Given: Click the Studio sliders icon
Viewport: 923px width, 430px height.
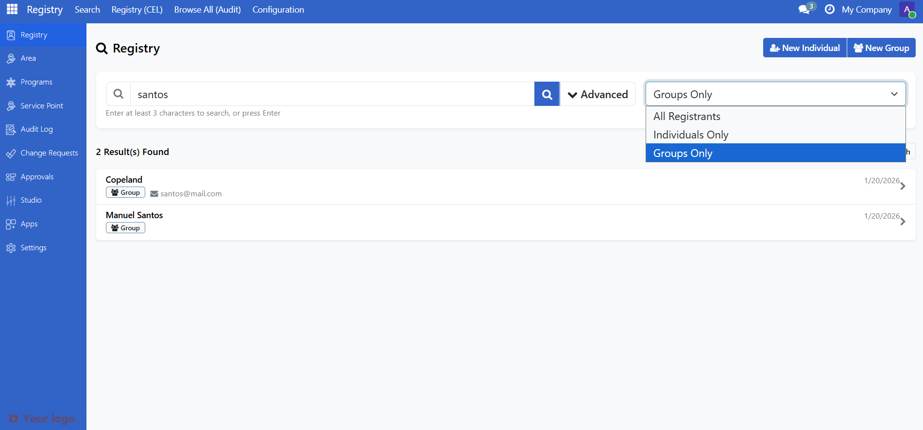Looking at the screenshot, I should 11,200.
